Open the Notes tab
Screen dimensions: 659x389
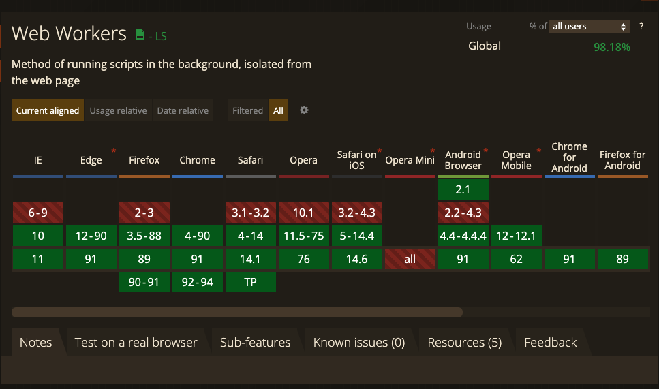(x=35, y=343)
